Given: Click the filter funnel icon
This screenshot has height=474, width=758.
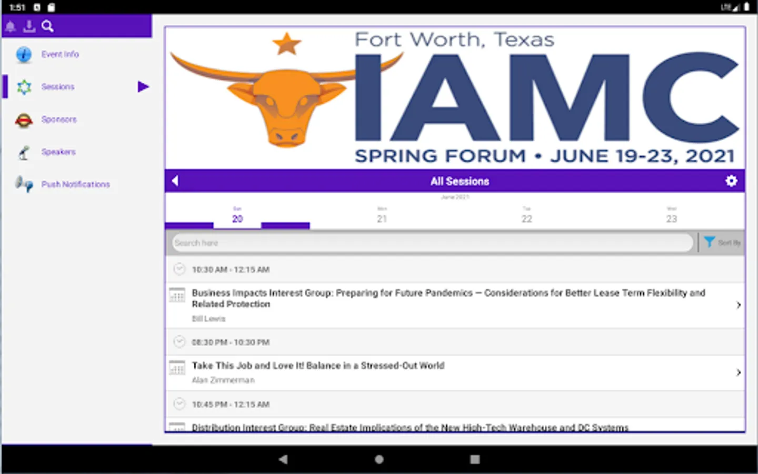Looking at the screenshot, I should click(x=710, y=242).
